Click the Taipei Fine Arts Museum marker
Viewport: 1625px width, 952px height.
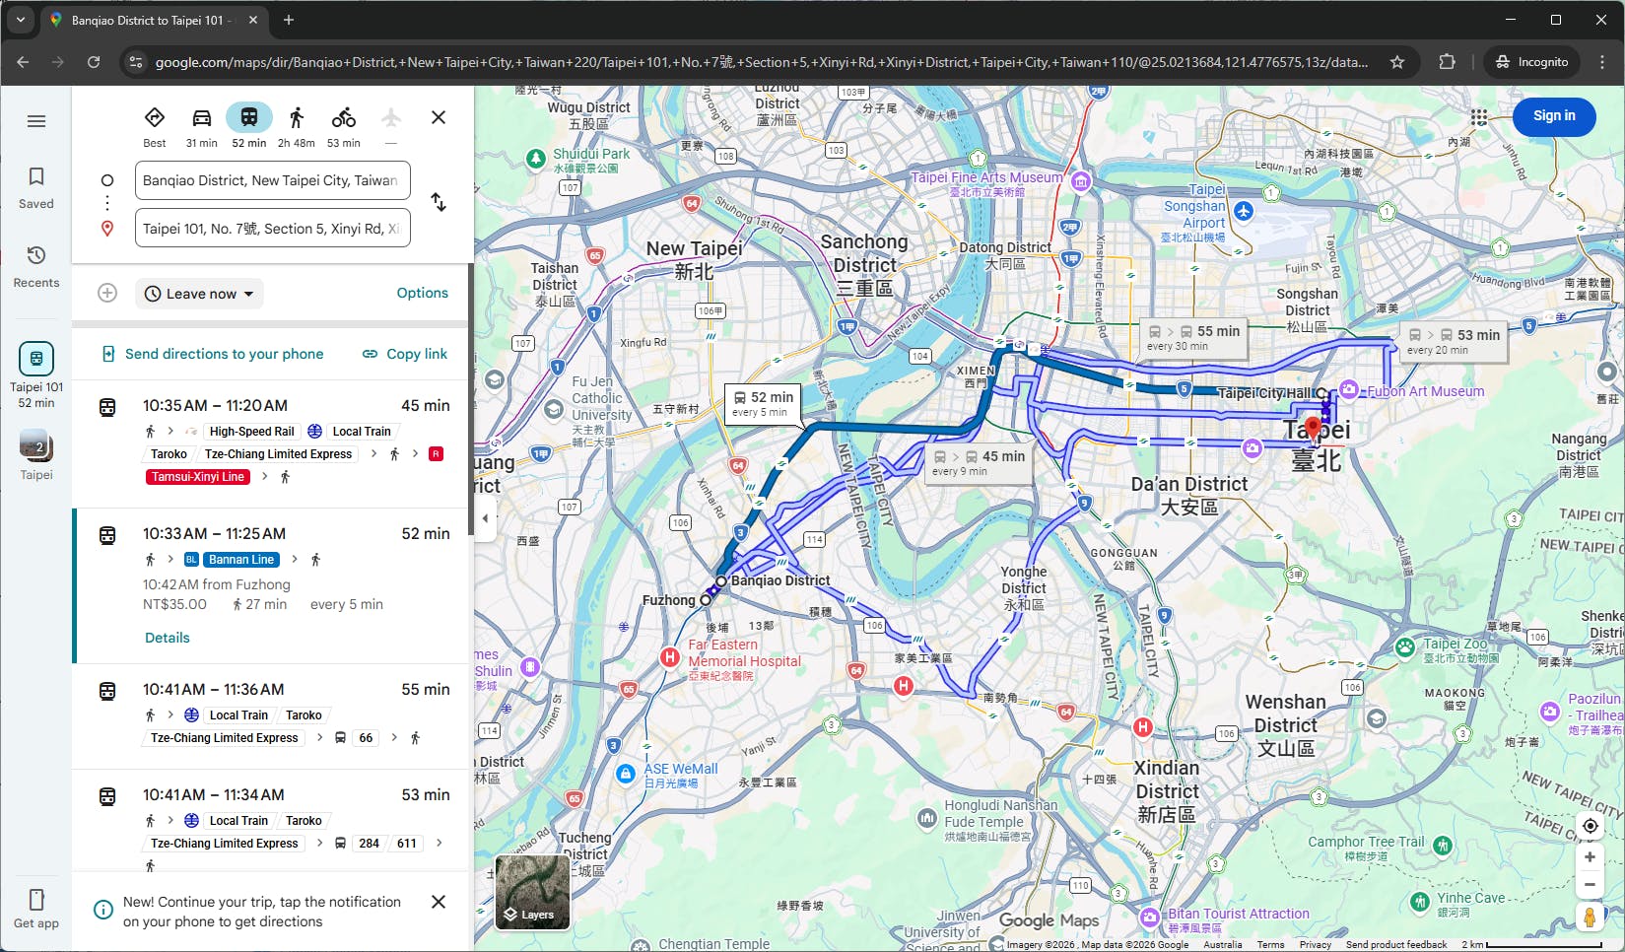point(1081,180)
